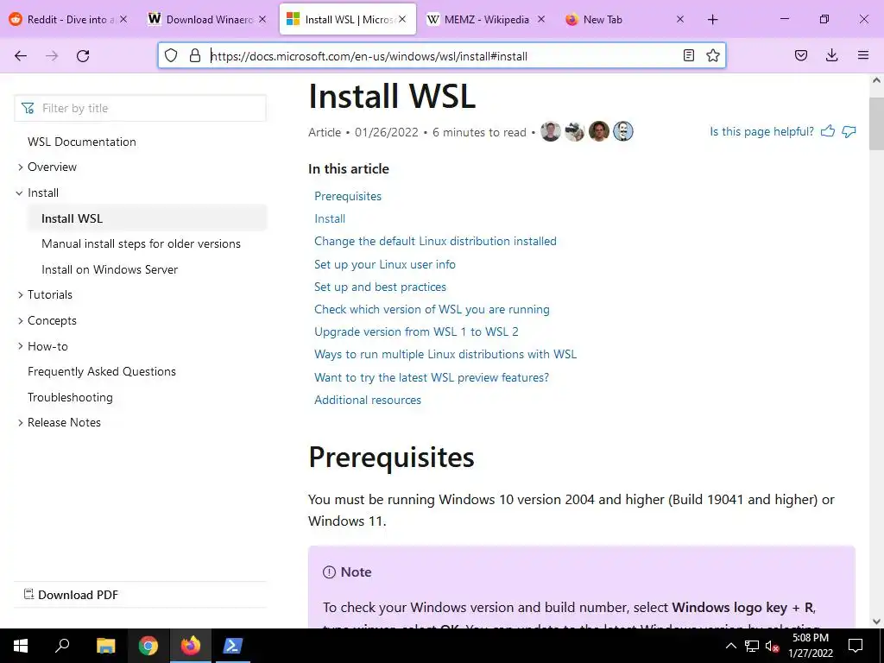
Task: View the second contributor avatar
Action: click(574, 131)
